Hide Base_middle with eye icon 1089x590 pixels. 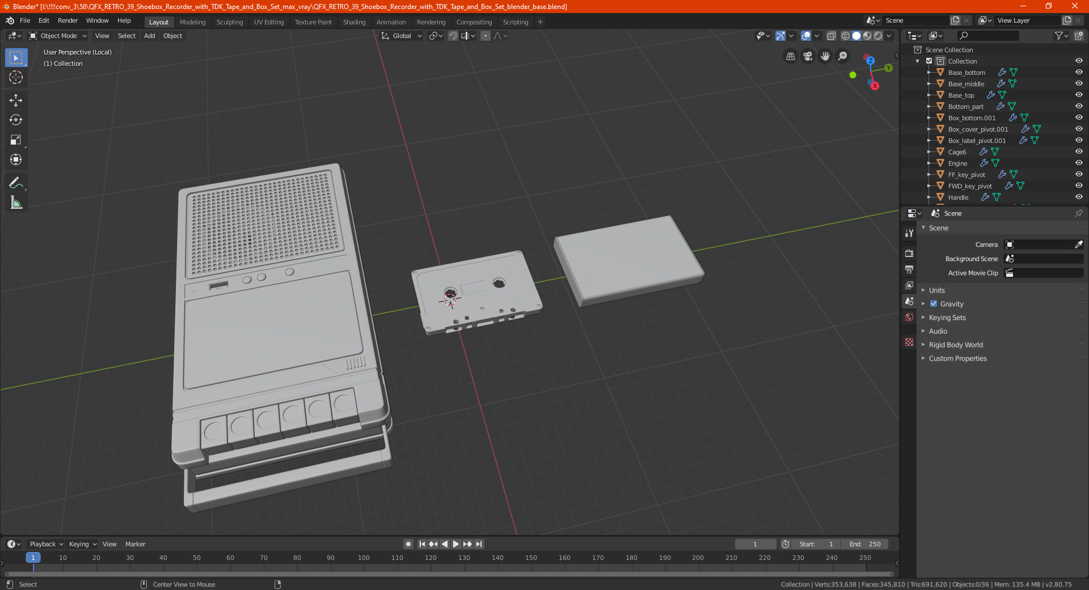click(1078, 83)
